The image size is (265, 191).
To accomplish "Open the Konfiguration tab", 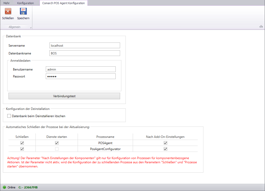I will click(x=25, y=3).
